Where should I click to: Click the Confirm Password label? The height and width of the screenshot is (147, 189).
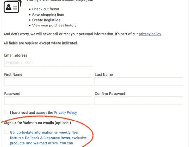pos(110,94)
